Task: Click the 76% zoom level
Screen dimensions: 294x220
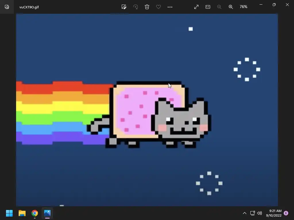Action: (243, 7)
